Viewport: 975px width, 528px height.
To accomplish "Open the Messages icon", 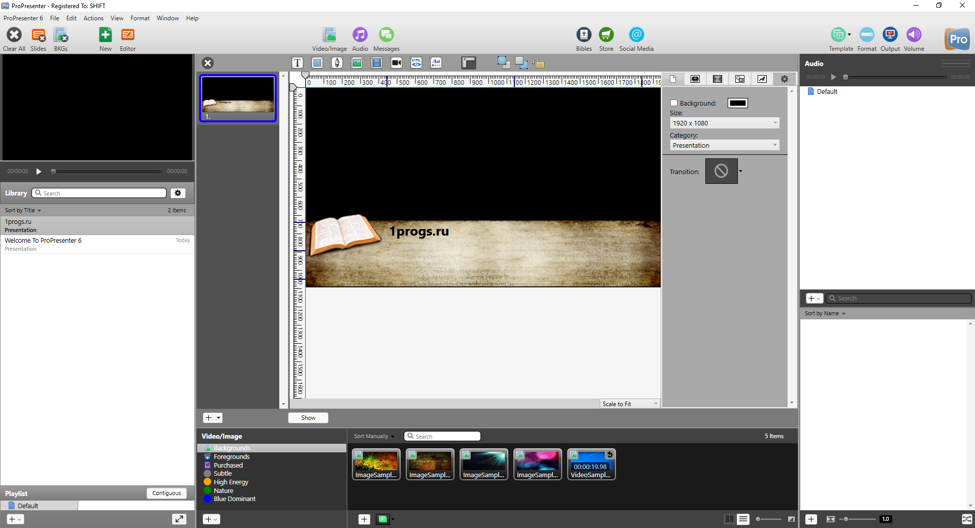I will coord(386,35).
